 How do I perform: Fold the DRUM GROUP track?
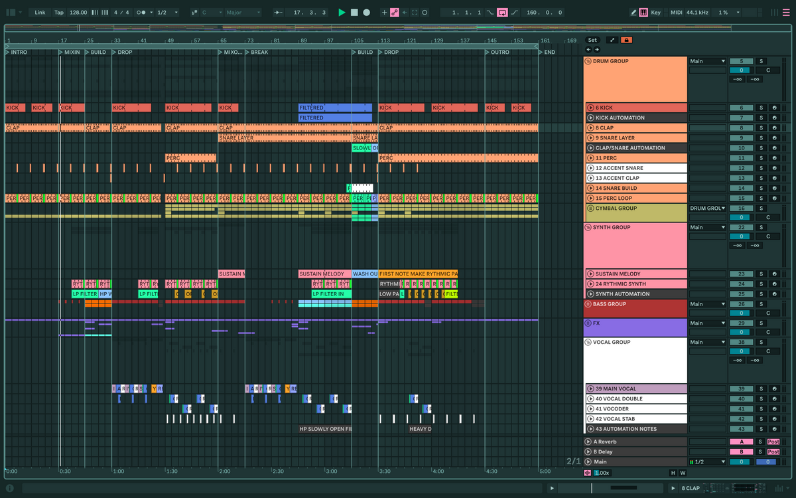point(588,61)
